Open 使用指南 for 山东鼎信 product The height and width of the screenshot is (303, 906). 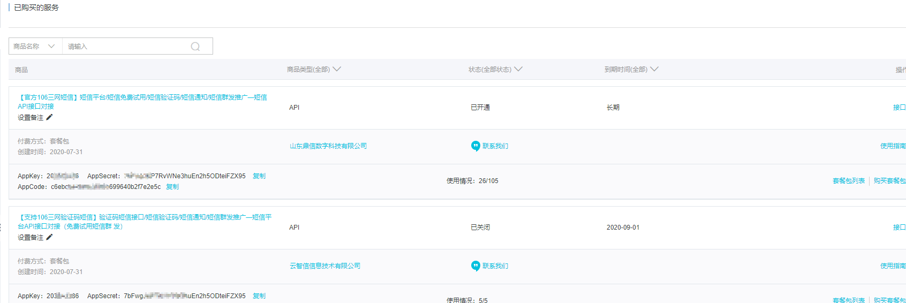coord(893,146)
